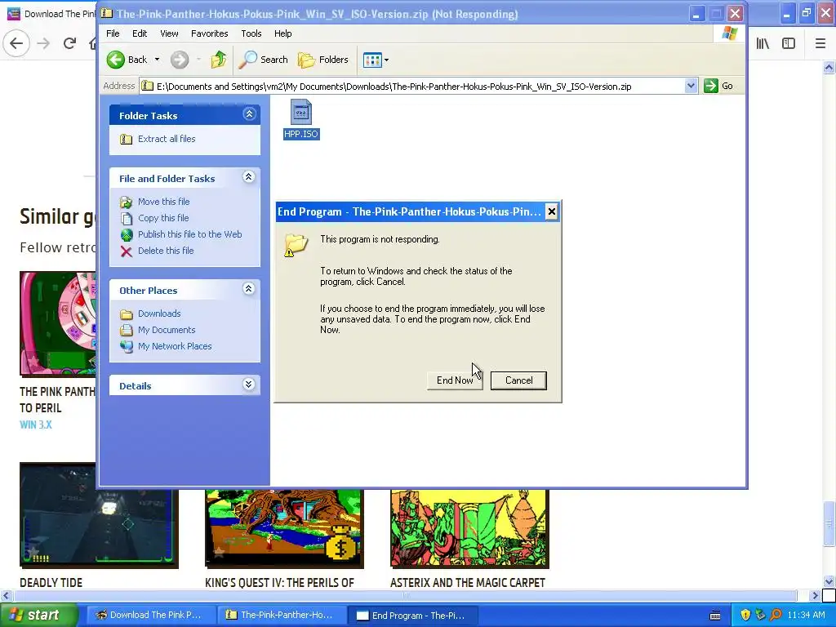Click the green Back arrow icon
The width and height of the screenshot is (836, 627).
(x=116, y=60)
